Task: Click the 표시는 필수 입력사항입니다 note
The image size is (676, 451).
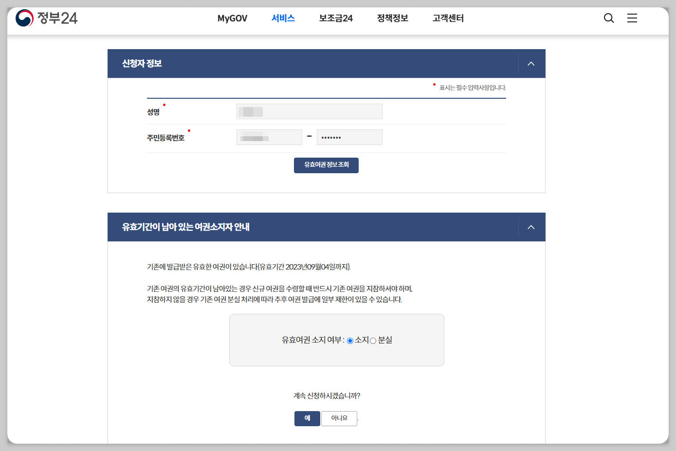Action: [473, 88]
